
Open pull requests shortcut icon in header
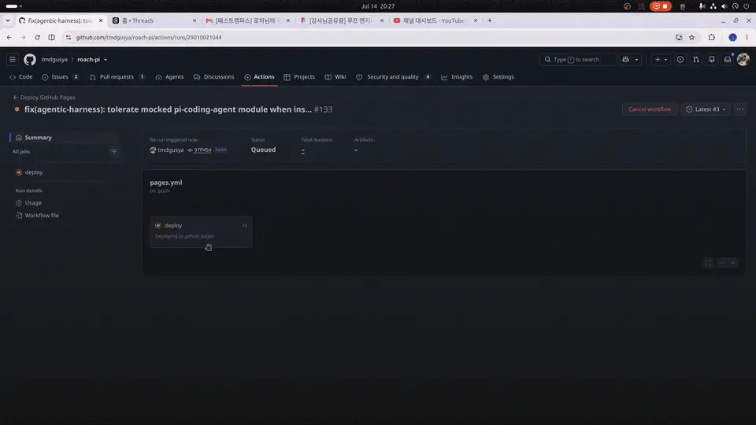[696, 59]
